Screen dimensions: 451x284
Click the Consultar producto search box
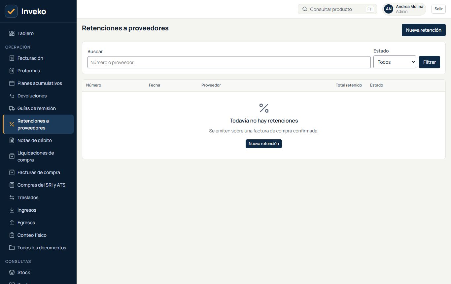(337, 9)
